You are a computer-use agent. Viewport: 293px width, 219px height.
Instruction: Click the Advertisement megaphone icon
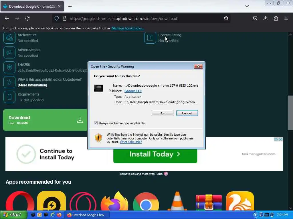point(9,52)
